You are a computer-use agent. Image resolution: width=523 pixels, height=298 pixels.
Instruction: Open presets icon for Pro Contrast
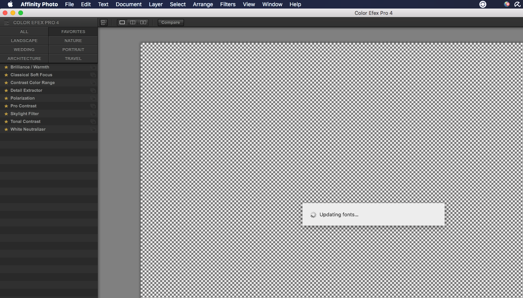tap(93, 106)
